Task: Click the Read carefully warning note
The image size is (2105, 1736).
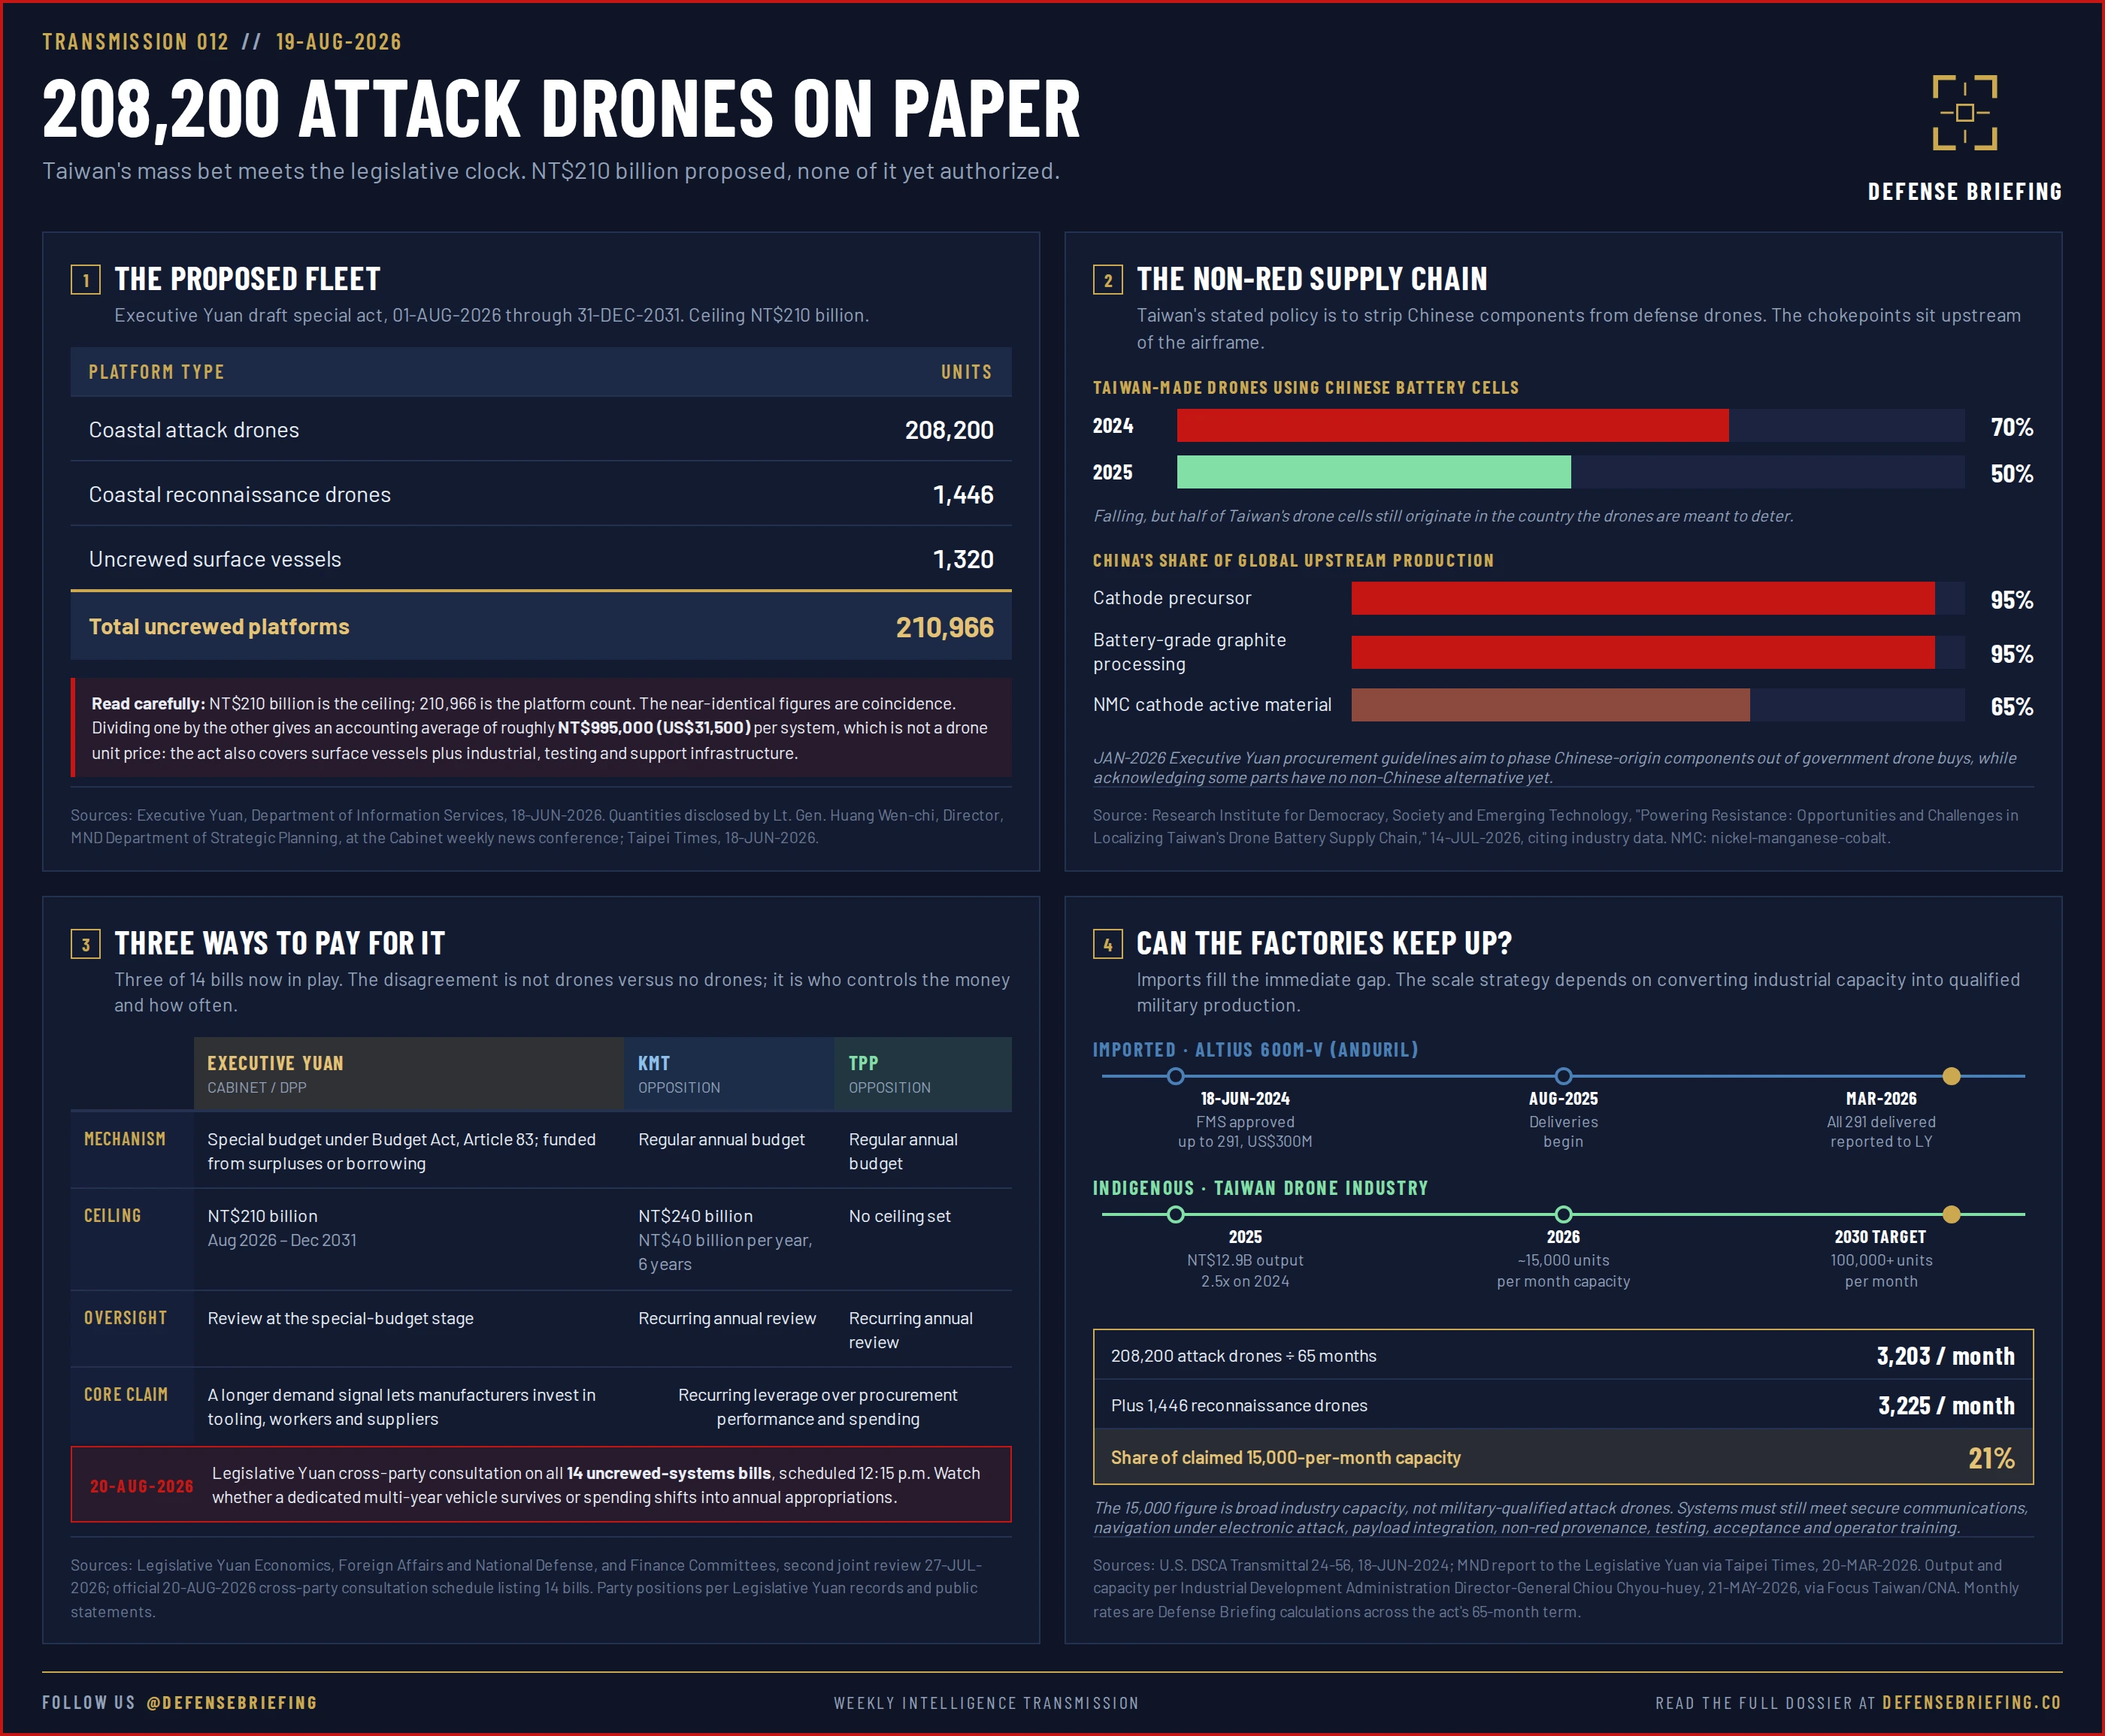Action: [x=541, y=728]
